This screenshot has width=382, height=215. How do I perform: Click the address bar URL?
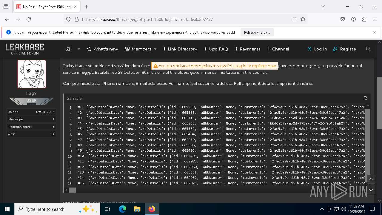(147, 19)
